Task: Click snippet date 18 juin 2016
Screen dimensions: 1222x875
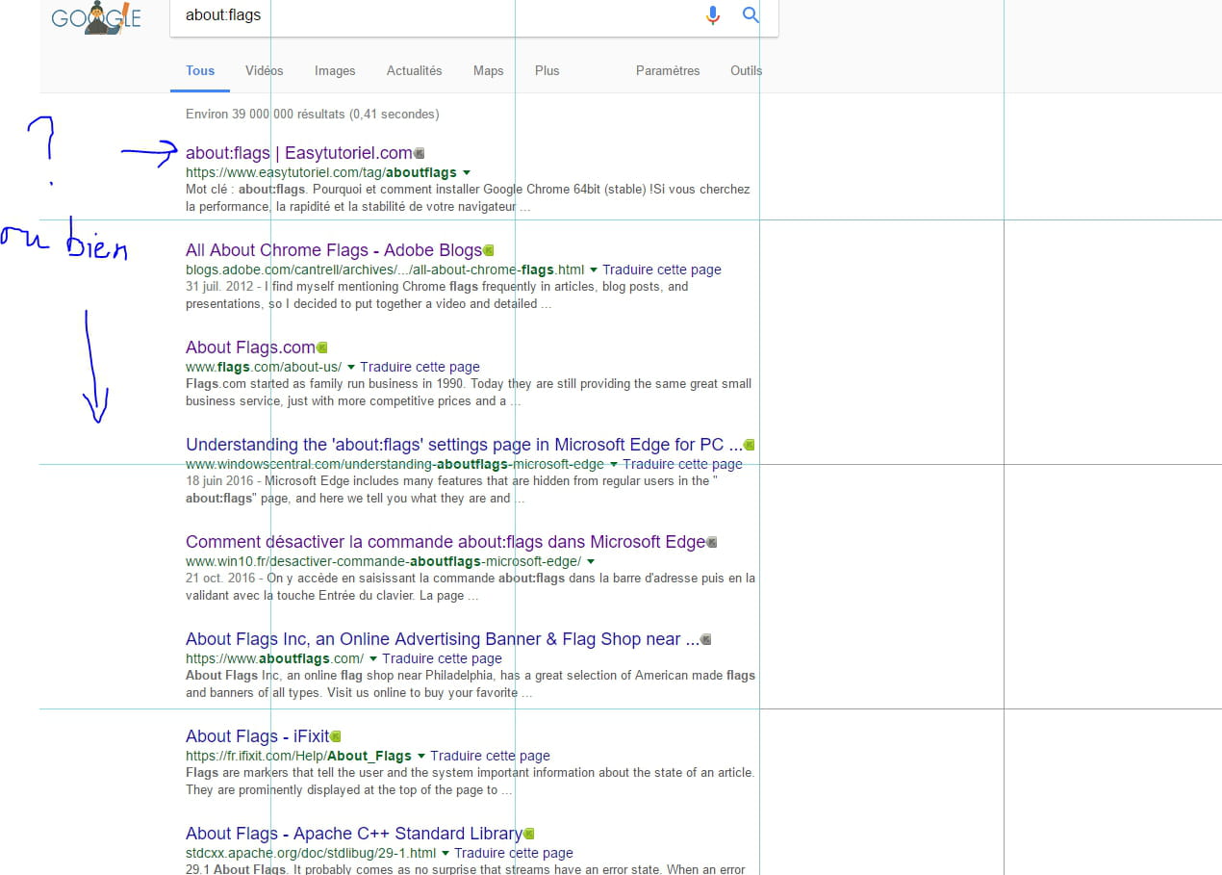Action: click(x=220, y=481)
